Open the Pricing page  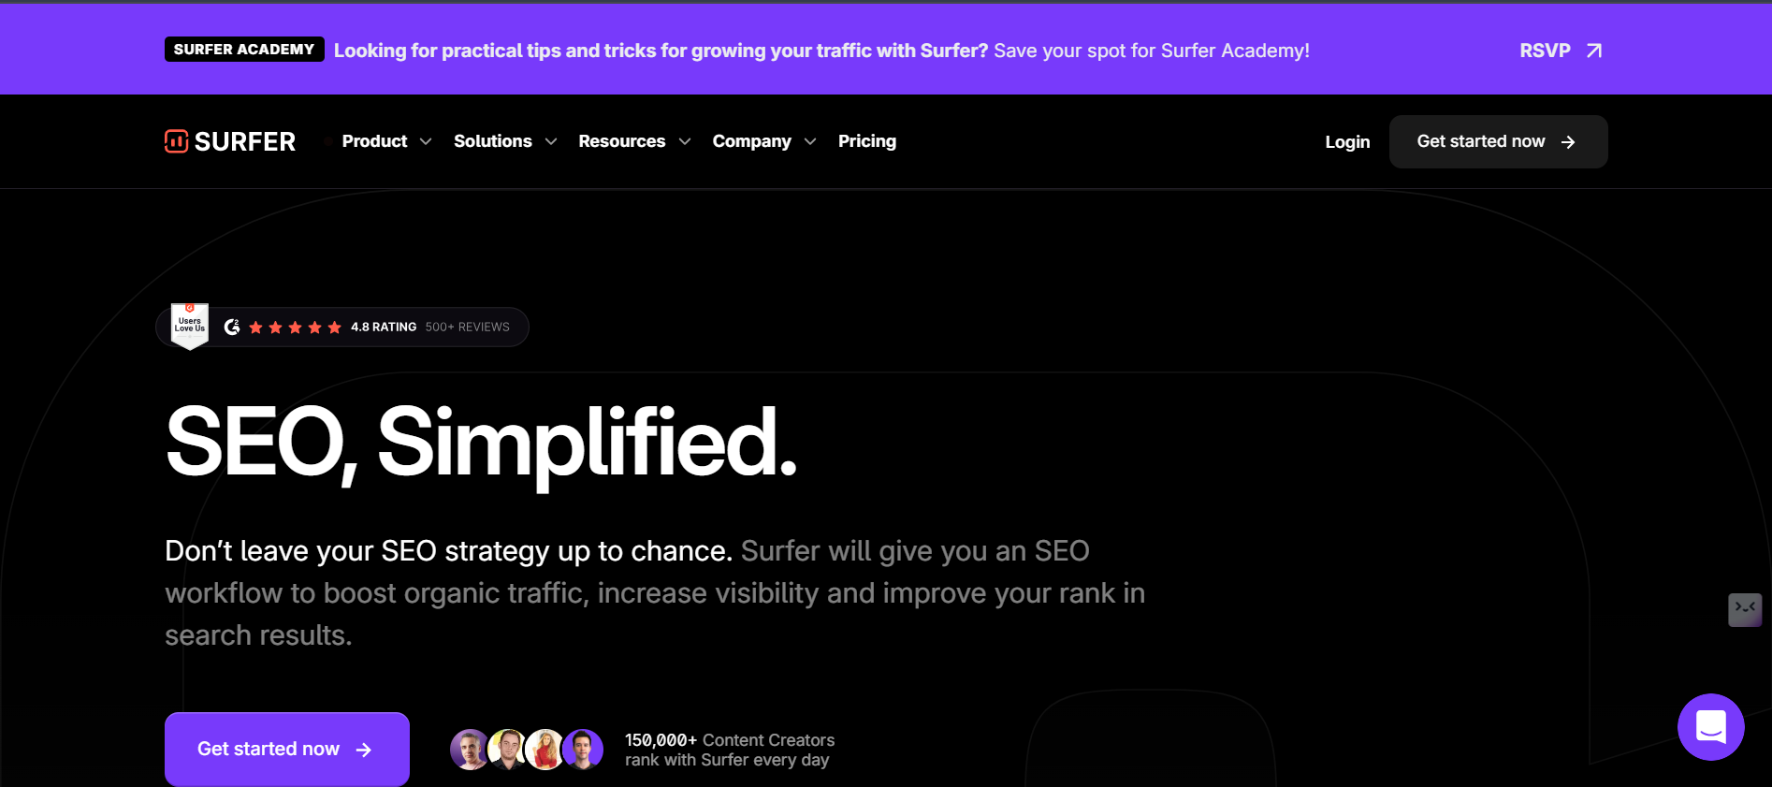pyautogui.click(x=866, y=141)
